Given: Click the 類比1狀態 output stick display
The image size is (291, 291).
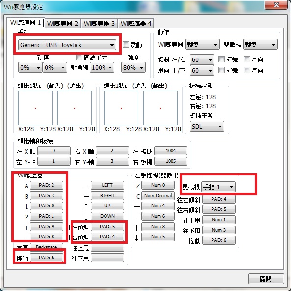Looking at the screenshot, I should point(75,108).
